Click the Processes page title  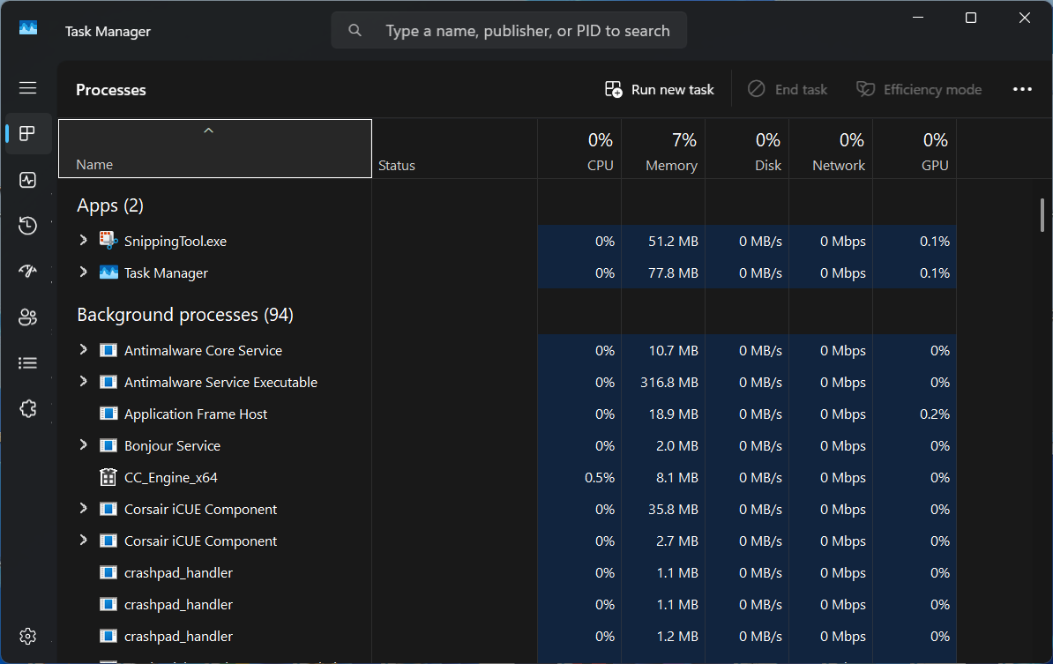[111, 90]
